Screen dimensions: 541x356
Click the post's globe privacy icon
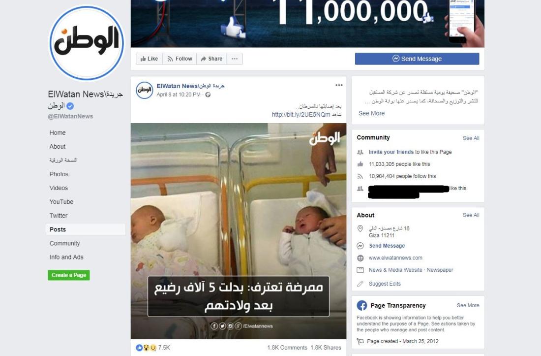pos(208,95)
